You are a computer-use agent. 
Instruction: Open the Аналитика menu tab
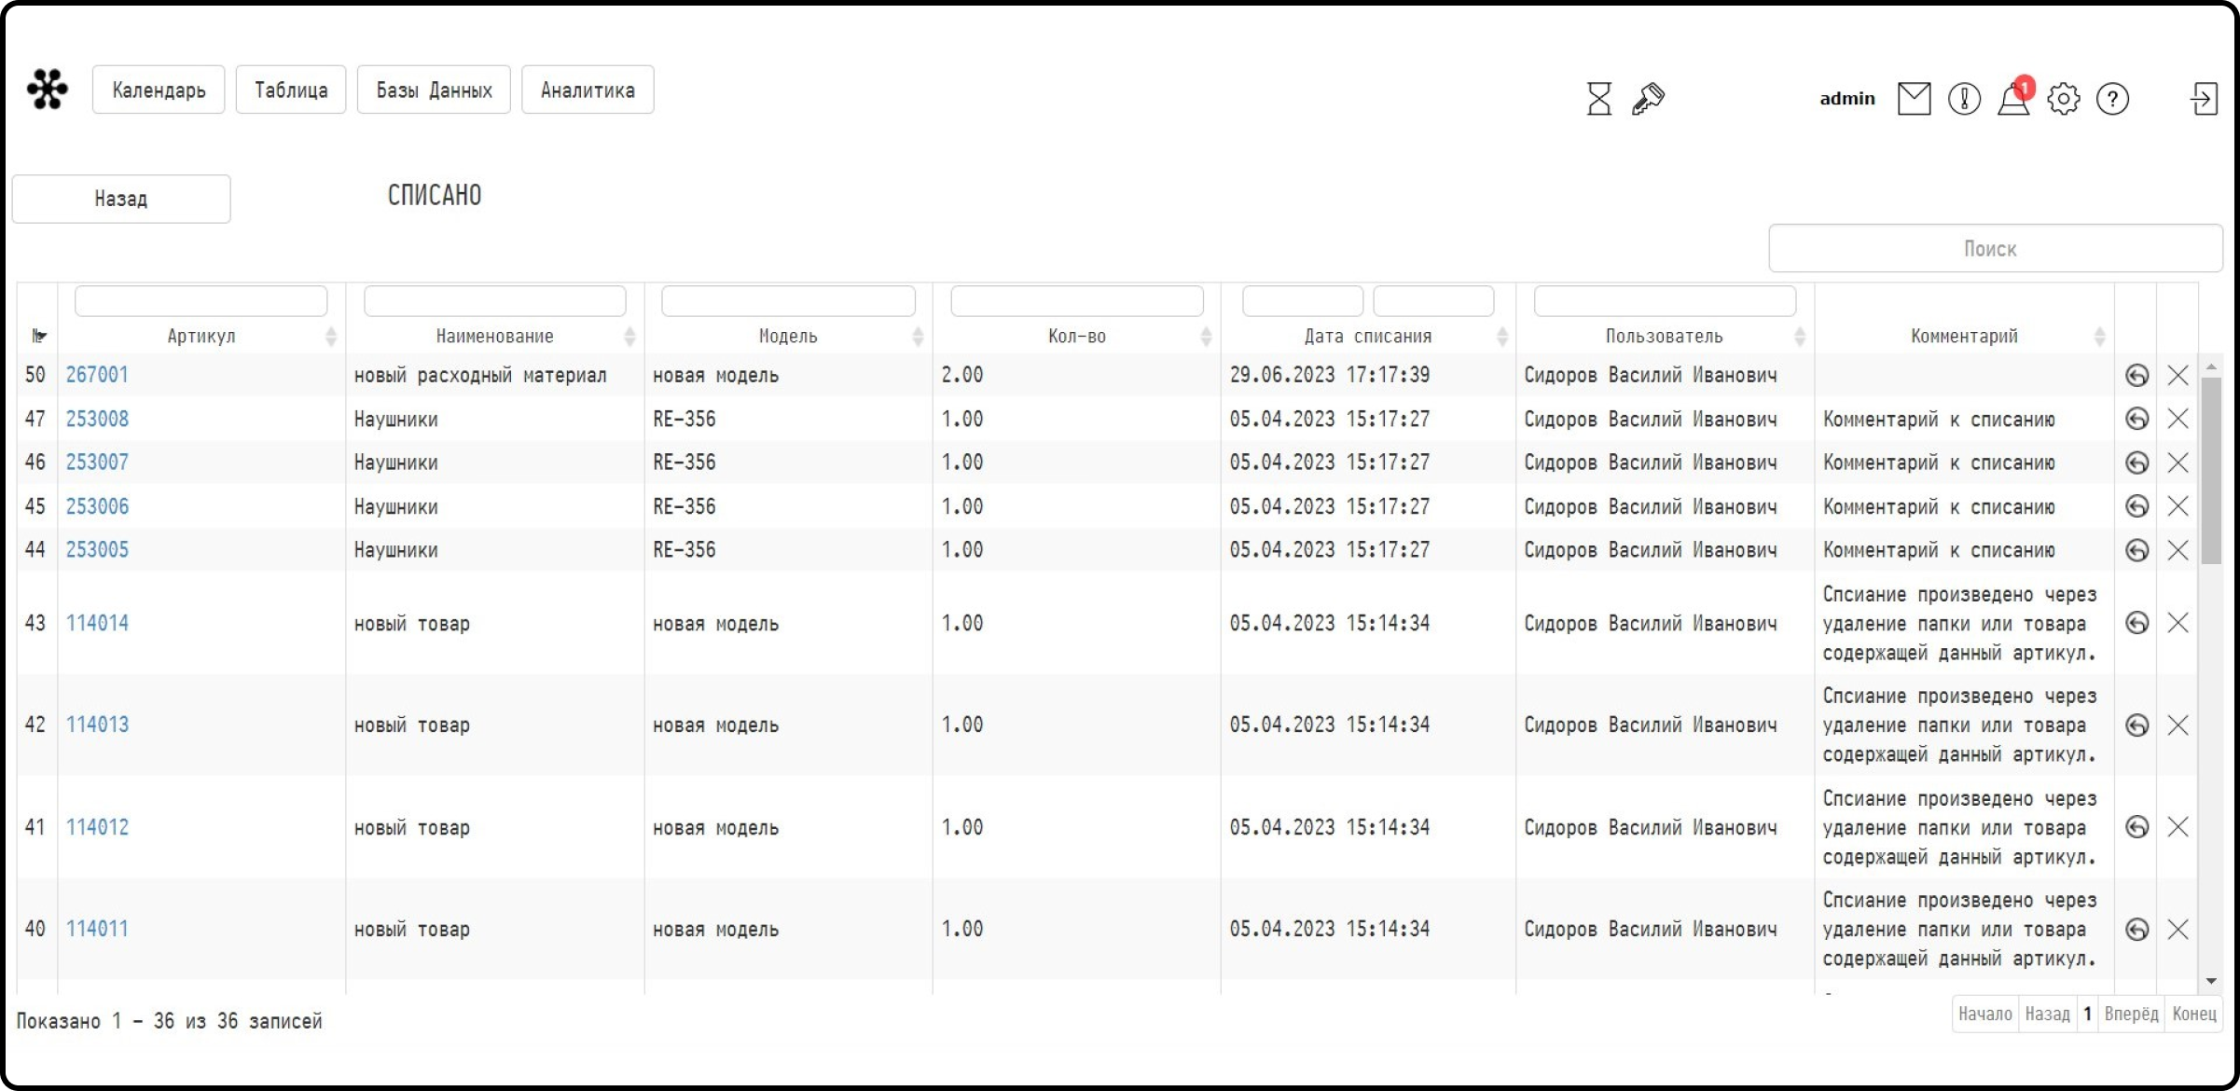[x=588, y=90]
